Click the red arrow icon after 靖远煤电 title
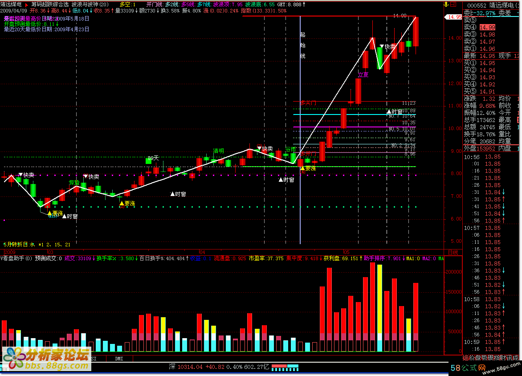This screenshot has height=376, width=522. click(x=27, y=4)
